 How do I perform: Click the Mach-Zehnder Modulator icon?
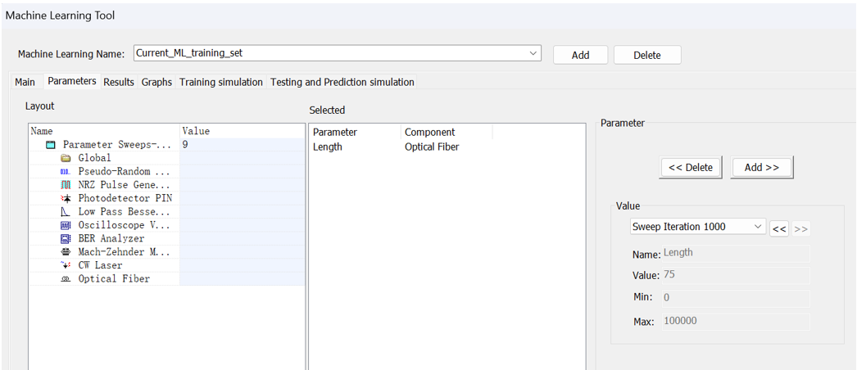[66, 252]
